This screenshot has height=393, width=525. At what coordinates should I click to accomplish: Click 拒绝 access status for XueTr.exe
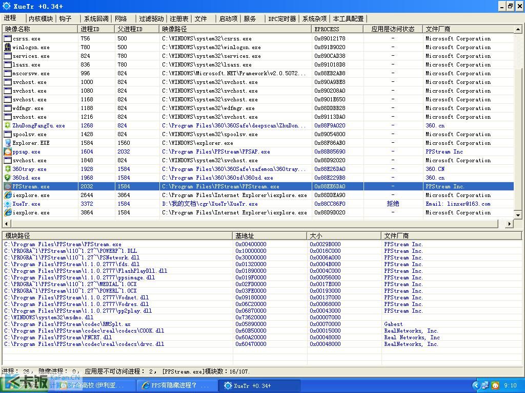pyautogui.click(x=393, y=204)
